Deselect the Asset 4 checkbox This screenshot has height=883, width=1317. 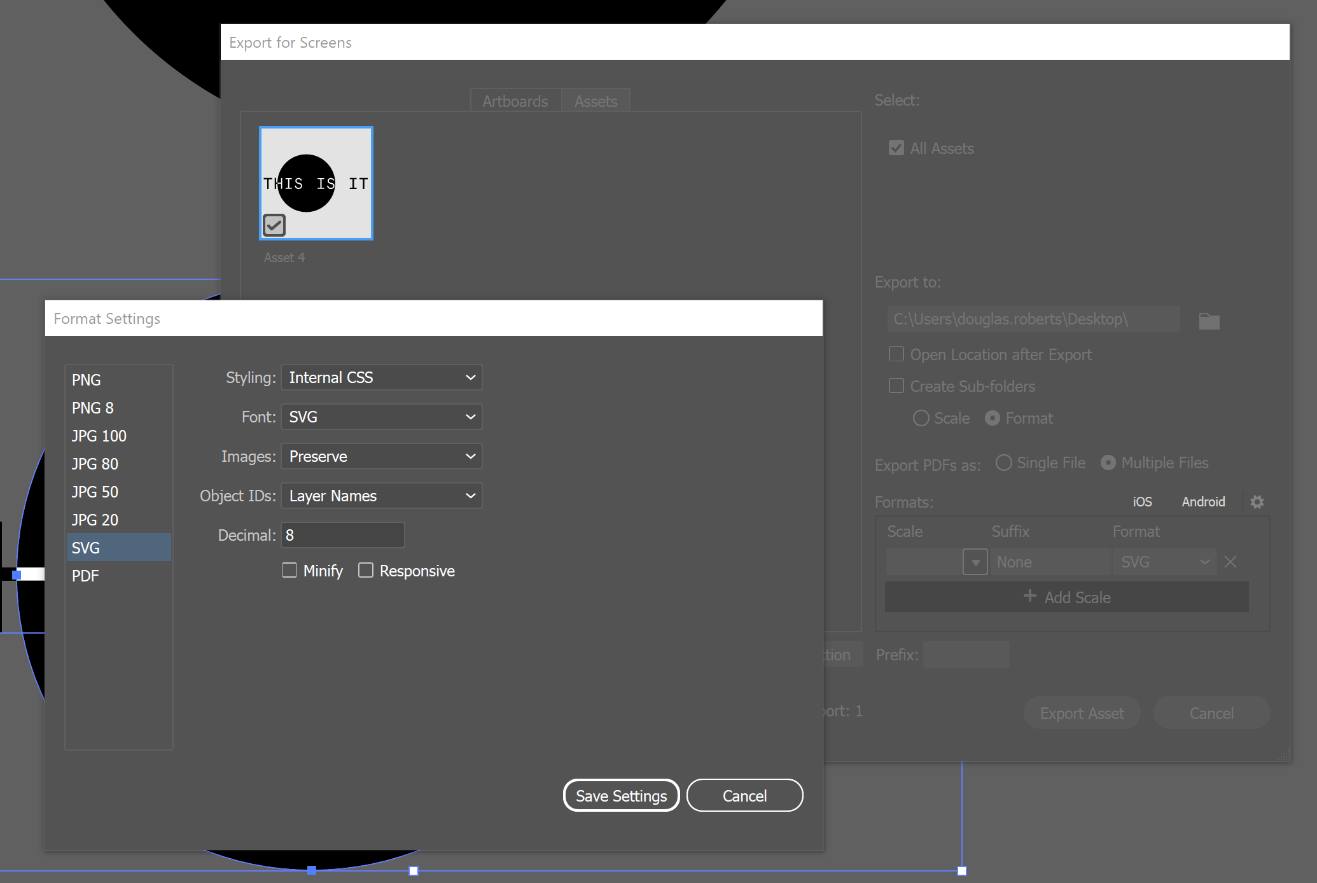click(x=274, y=225)
